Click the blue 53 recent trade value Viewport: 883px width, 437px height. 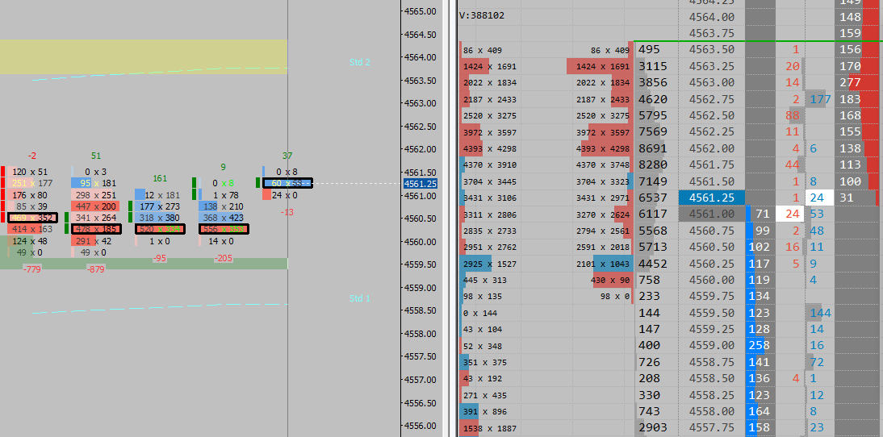pyautogui.click(x=818, y=214)
